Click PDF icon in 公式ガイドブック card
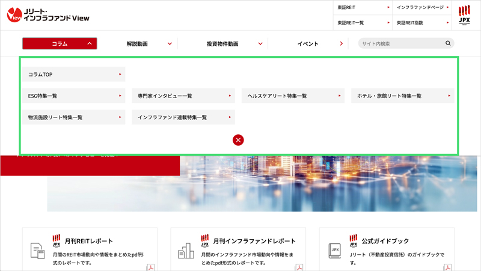 point(447,267)
